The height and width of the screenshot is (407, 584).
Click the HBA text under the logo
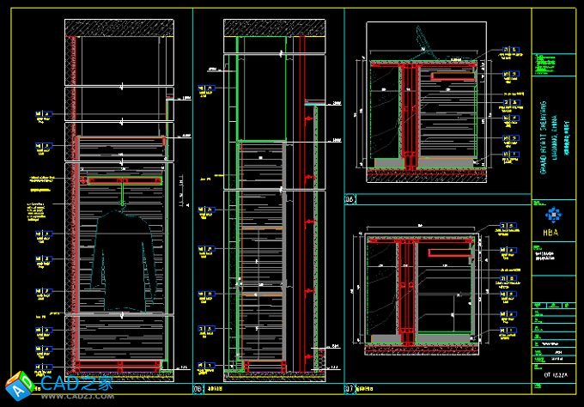click(551, 230)
